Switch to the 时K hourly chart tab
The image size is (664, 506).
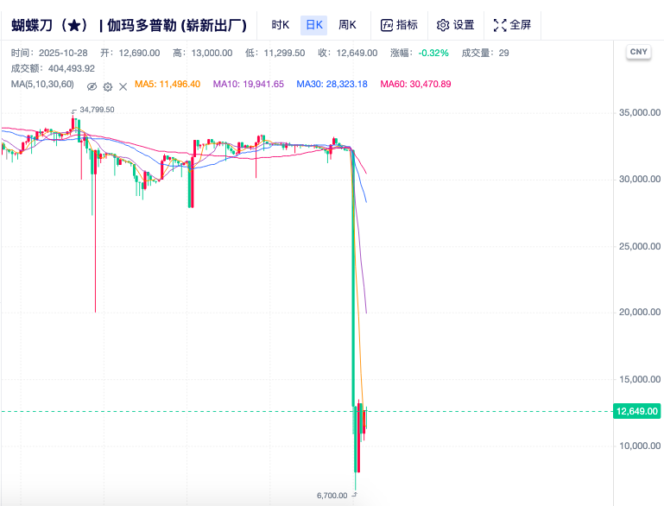coord(281,25)
